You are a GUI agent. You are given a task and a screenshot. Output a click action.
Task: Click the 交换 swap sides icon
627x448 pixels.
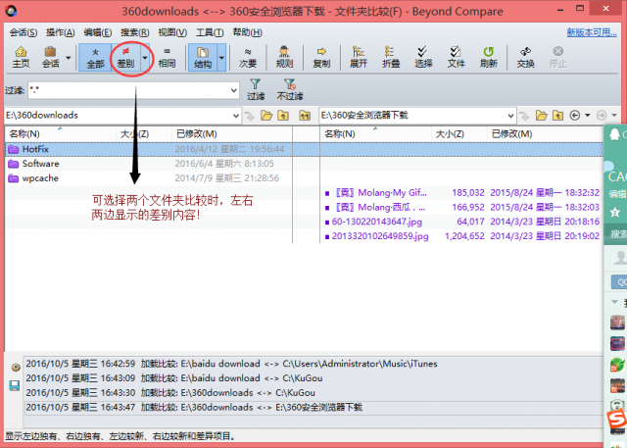(525, 57)
